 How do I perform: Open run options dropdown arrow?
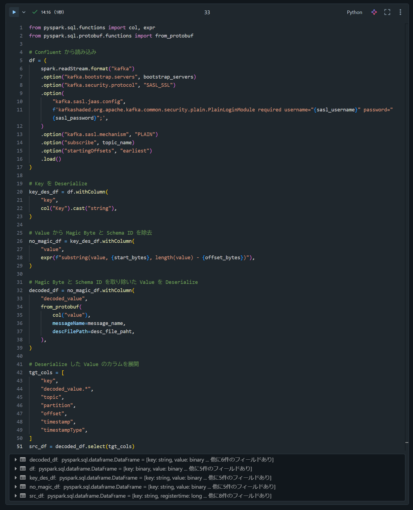point(24,12)
